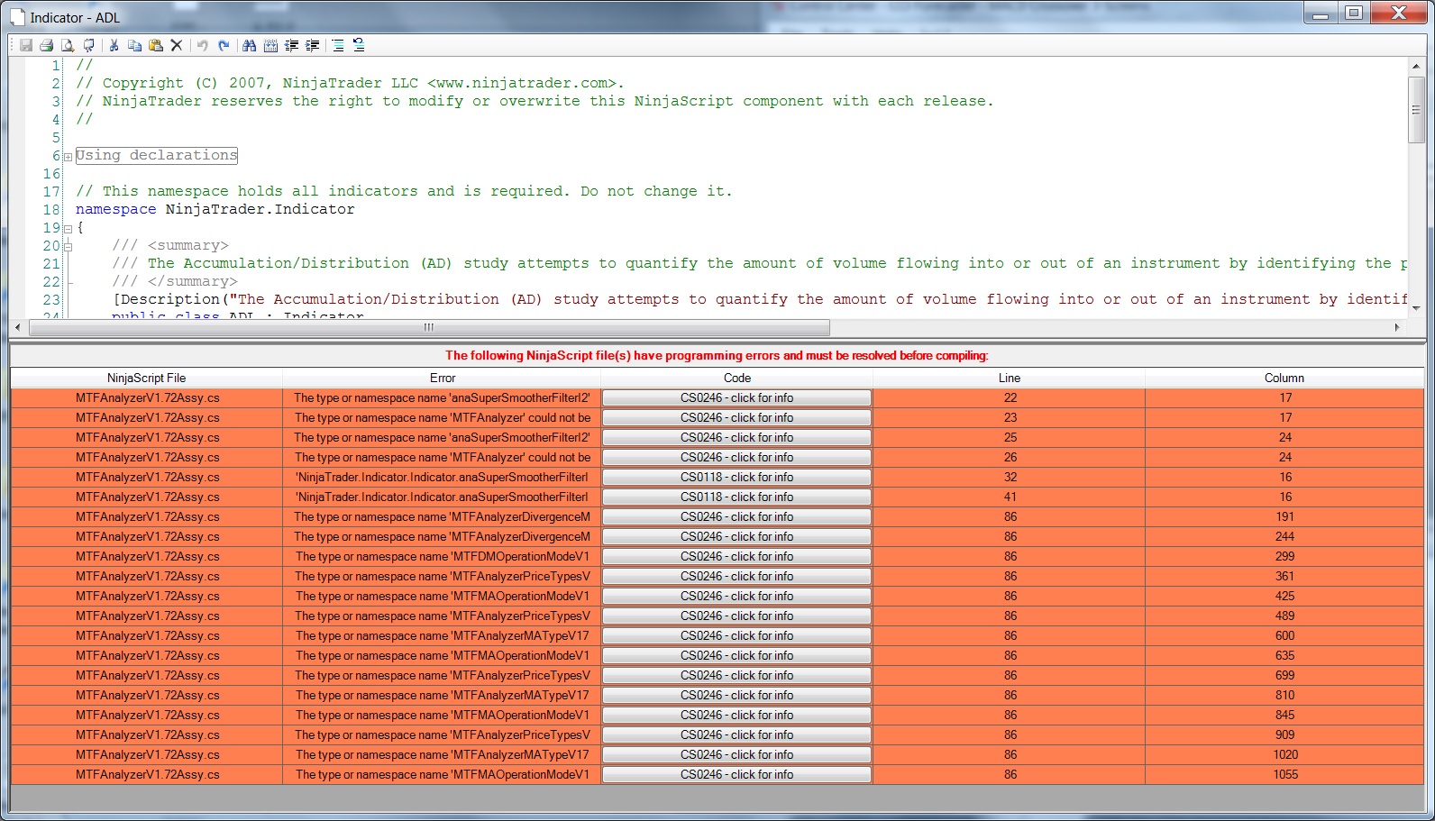Screen dimensions: 1435x821
Task: Click the presentation board icon beside Print Preview
Action: point(88,45)
